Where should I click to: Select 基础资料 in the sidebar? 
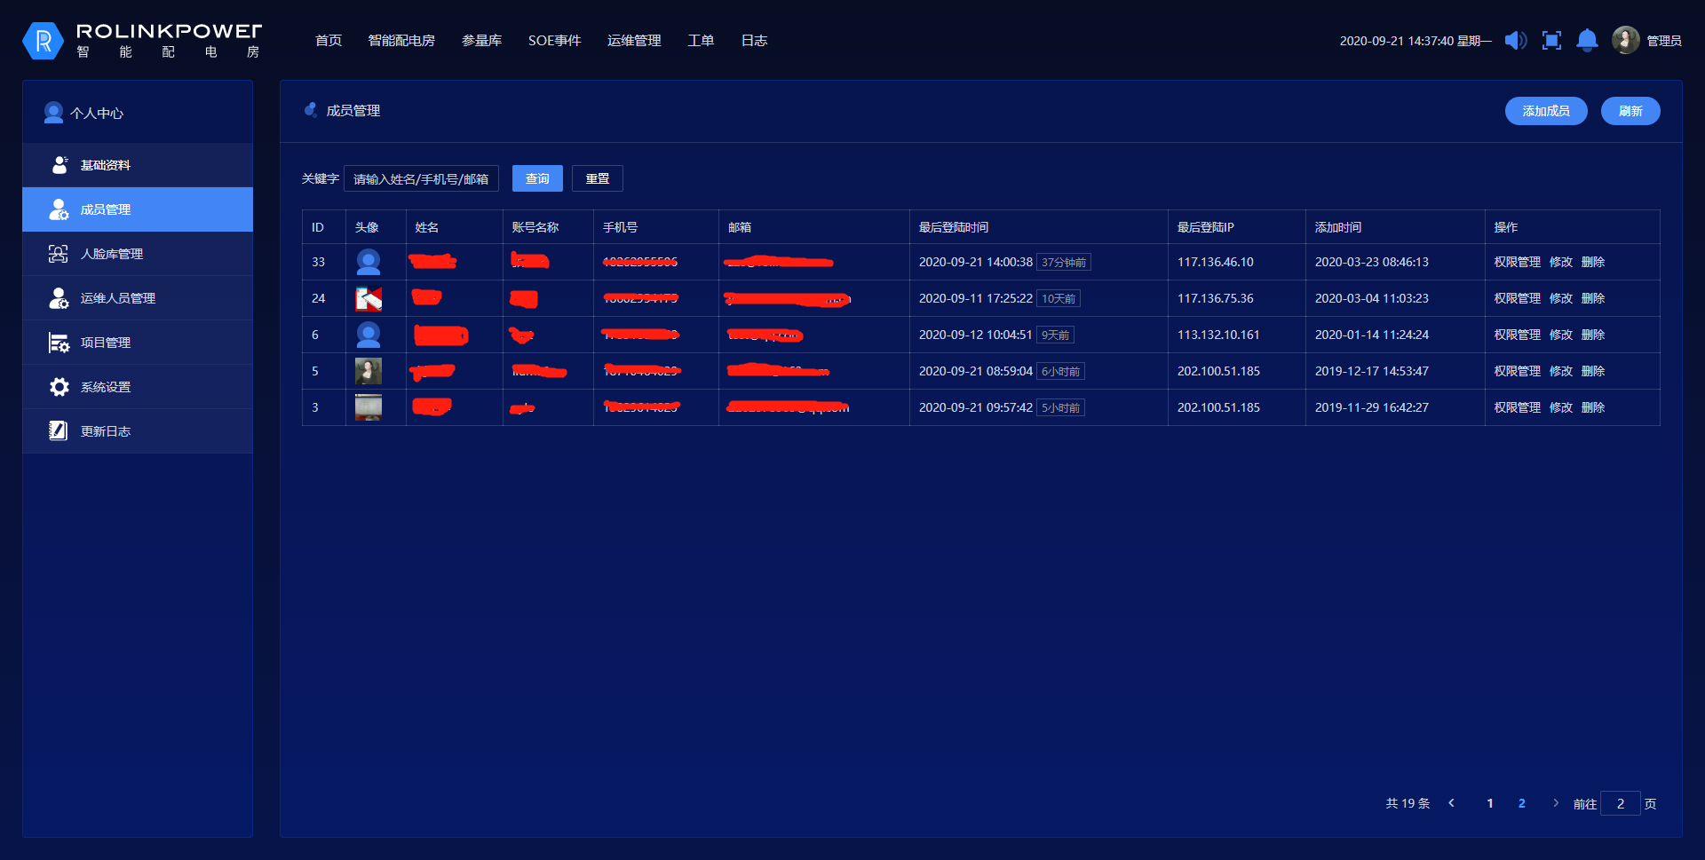point(138,165)
